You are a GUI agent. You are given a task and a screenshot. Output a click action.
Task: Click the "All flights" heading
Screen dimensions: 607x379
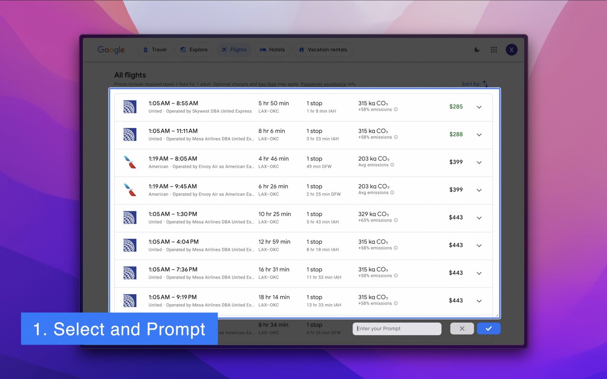click(130, 75)
